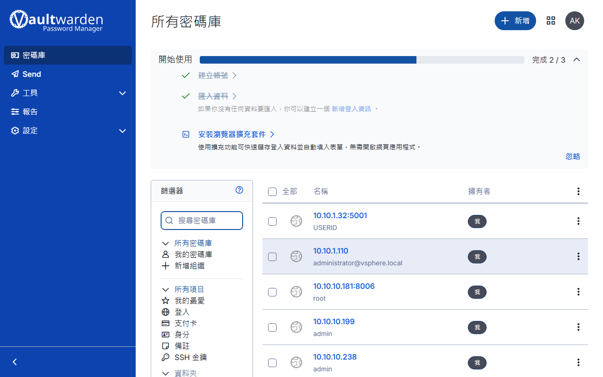Check the box for 10.10.10.199

[272, 328]
